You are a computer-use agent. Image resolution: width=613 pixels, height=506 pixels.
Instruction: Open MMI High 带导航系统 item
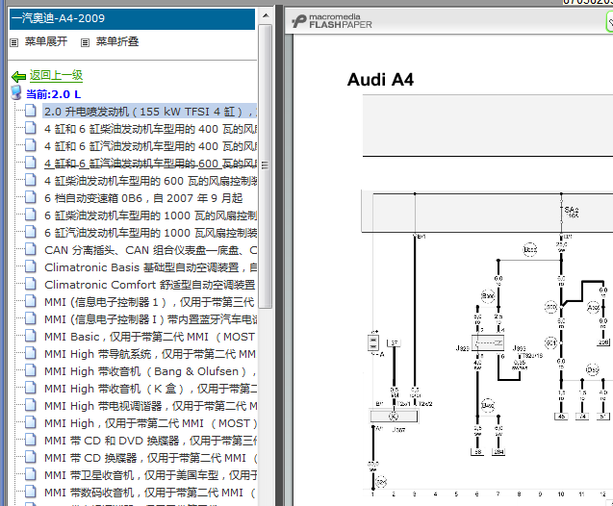click(x=150, y=354)
